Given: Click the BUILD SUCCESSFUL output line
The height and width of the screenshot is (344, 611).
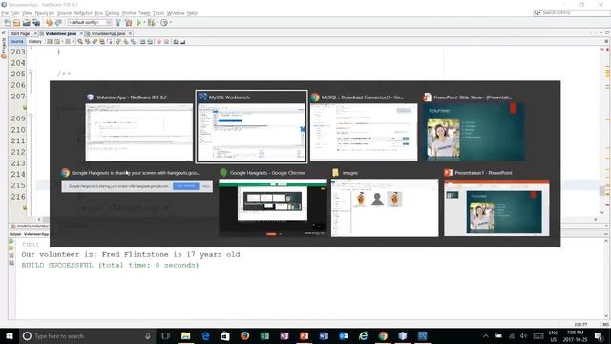Looking at the screenshot, I should (111, 266).
